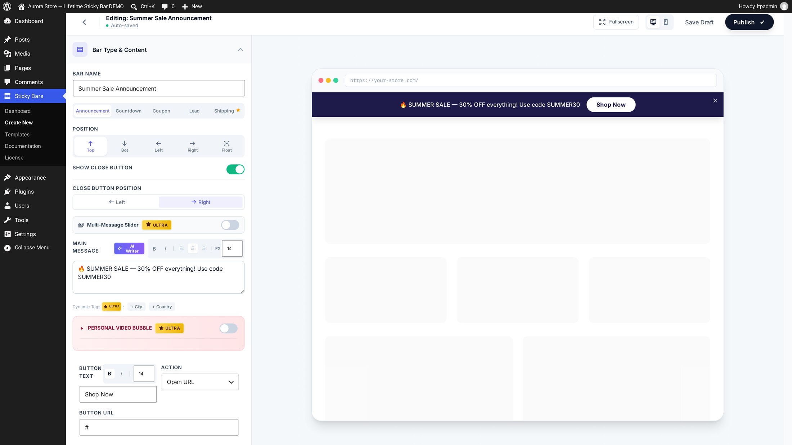
Task: Align main message text left
Action: [182, 249]
